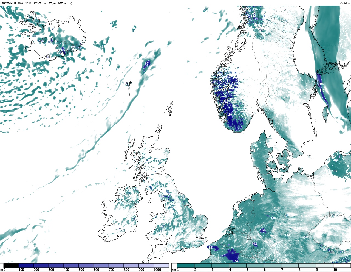Pick the dark navy 100–200 m swatch
351x272 pixels.
tap(26, 266)
